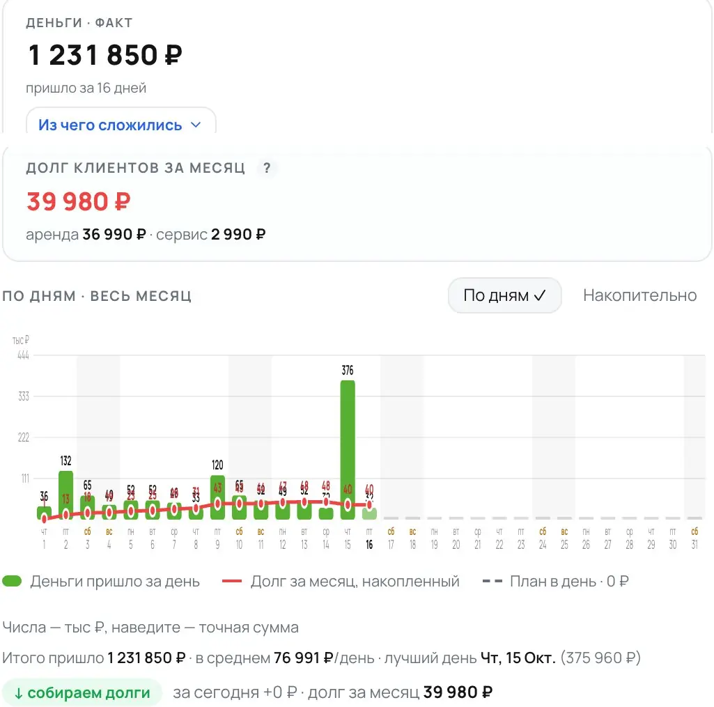Click the rent amount "36 990 ₽"
Image resolution: width=714 pixels, height=707 pixels.
[x=114, y=235]
